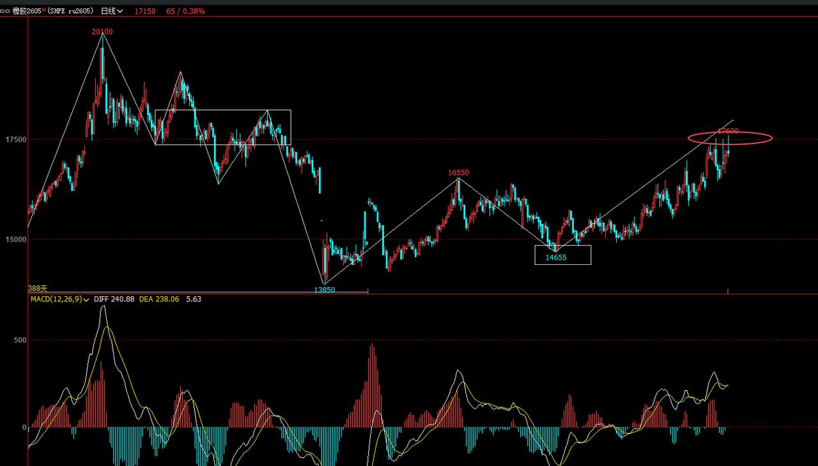
Task: Expand the MACD(12,26,9) indicator dropdown
Action: click(x=59, y=299)
